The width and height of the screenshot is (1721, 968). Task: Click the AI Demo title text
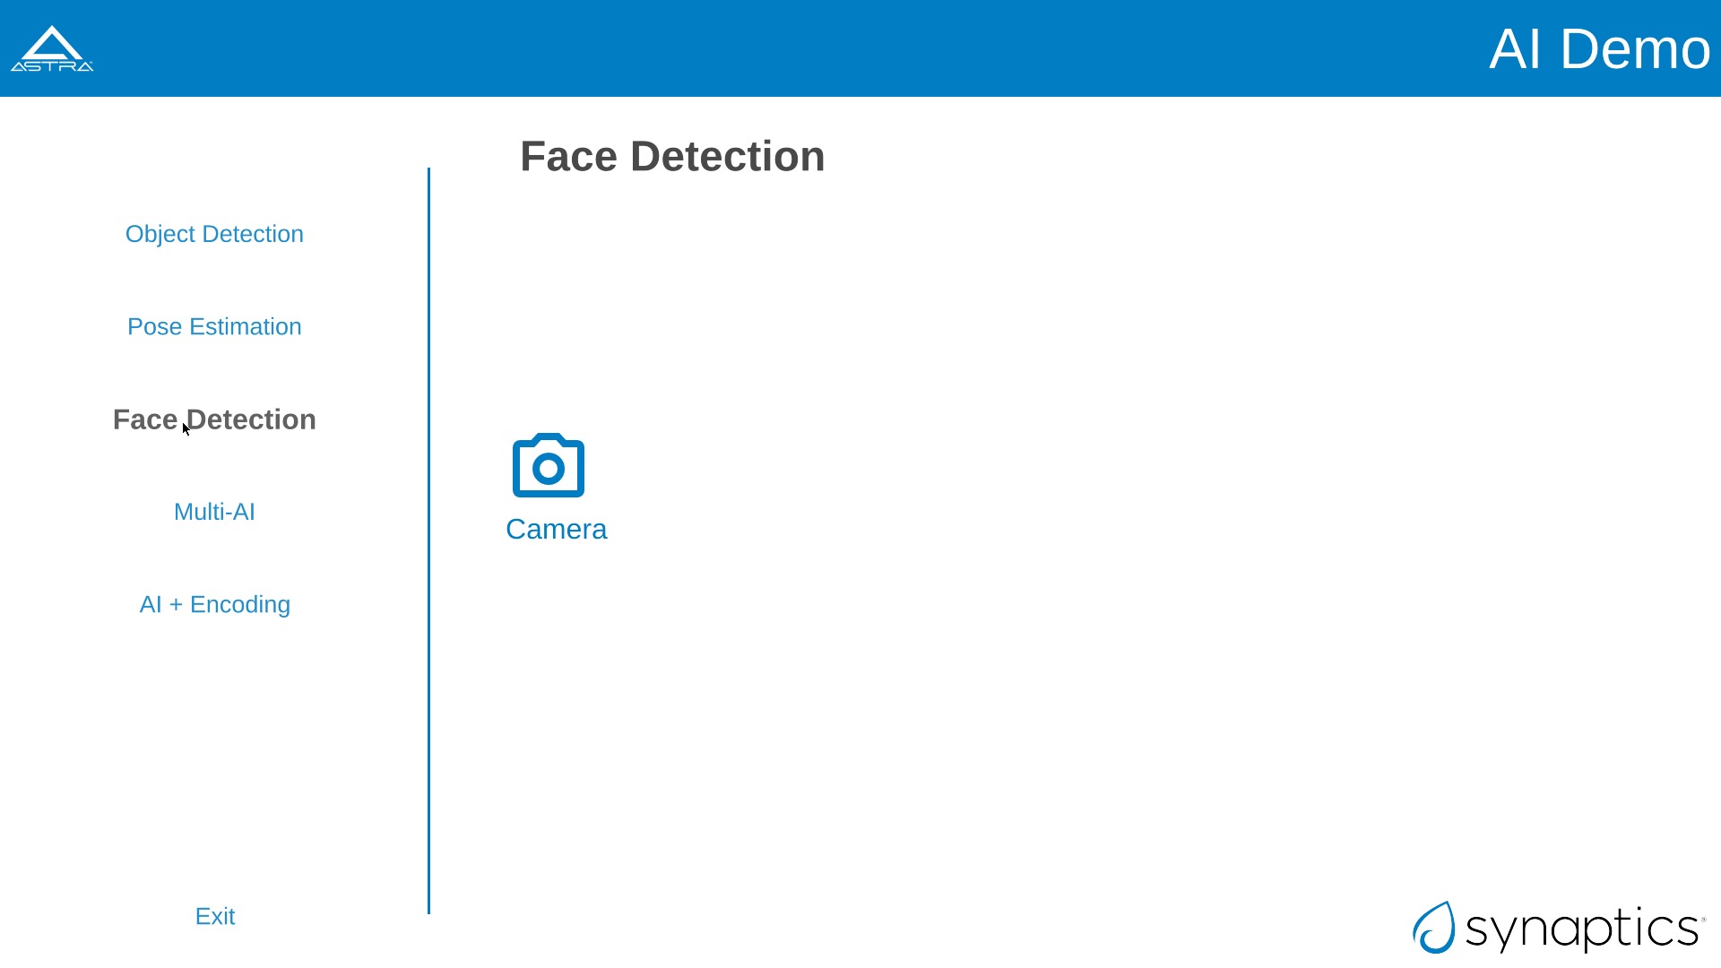point(1599,48)
